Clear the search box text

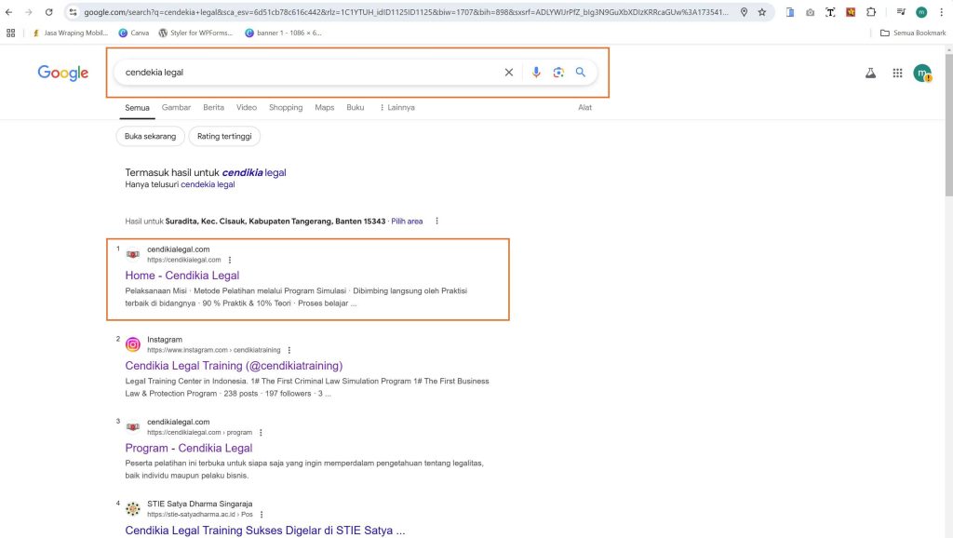point(509,73)
